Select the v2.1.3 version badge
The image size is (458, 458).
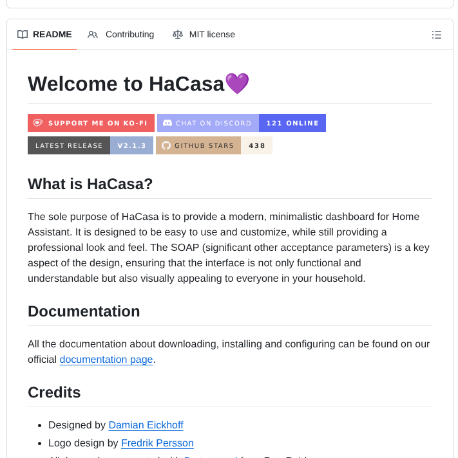click(132, 145)
